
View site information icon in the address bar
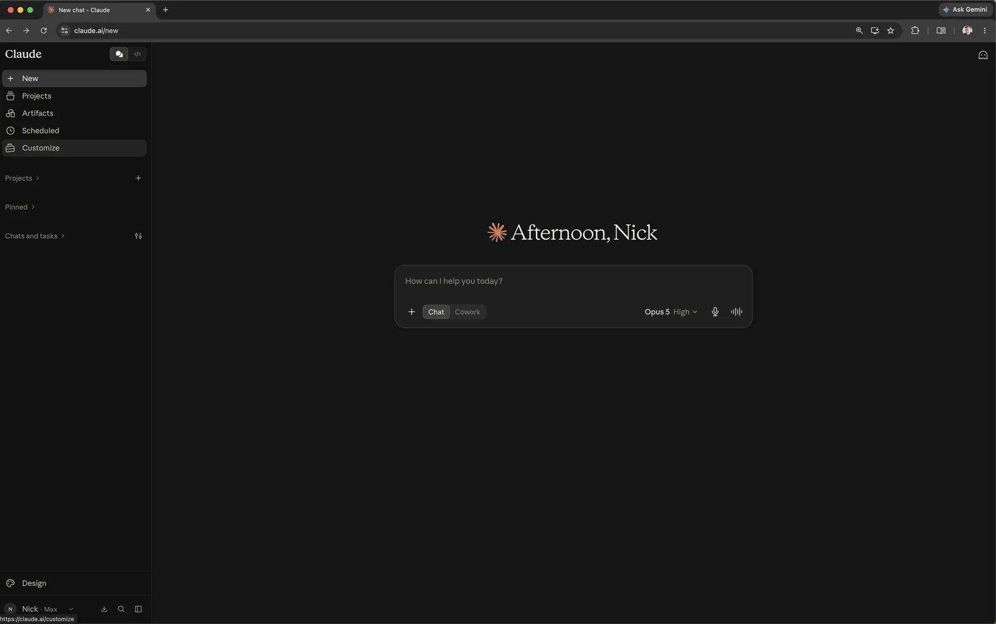coord(64,31)
